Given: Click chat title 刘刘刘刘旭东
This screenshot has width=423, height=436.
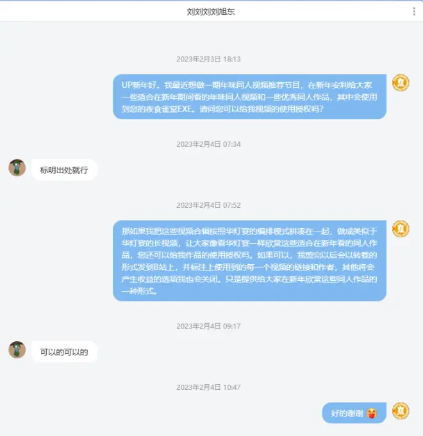Looking at the screenshot, I should 211,12.
